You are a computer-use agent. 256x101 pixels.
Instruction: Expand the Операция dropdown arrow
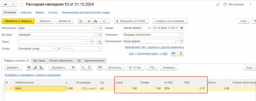coord(182,34)
